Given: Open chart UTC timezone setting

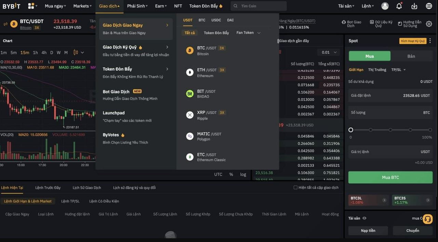Looking at the screenshot, I should pos(218,175).
